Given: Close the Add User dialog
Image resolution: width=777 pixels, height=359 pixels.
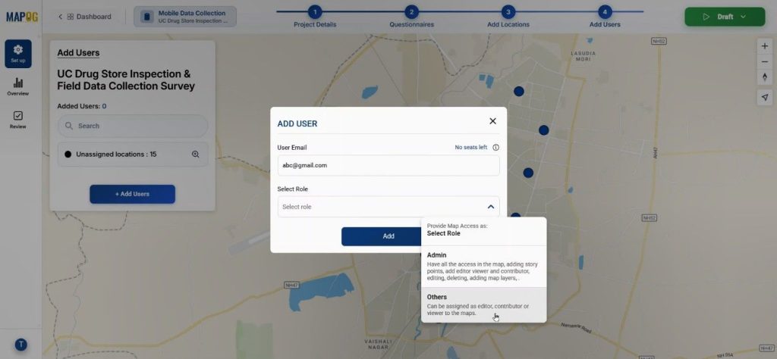Looking at the screenshot, I should pos(492,121).
